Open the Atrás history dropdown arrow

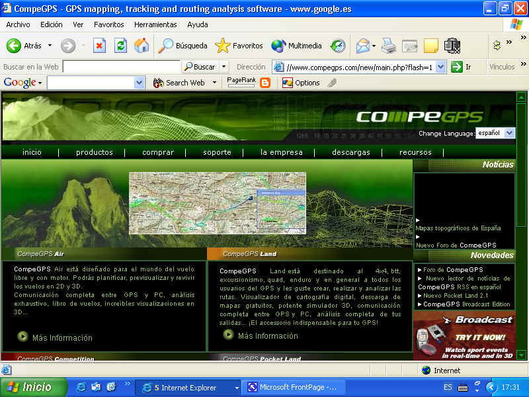[50, 45]
